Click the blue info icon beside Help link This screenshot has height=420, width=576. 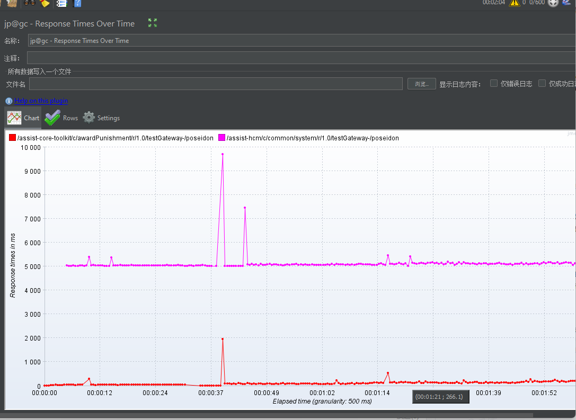[x=9, y=101]
